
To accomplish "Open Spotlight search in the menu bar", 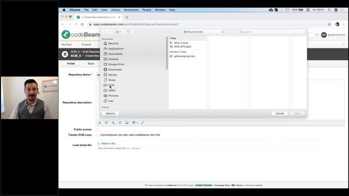I will 329,10.
